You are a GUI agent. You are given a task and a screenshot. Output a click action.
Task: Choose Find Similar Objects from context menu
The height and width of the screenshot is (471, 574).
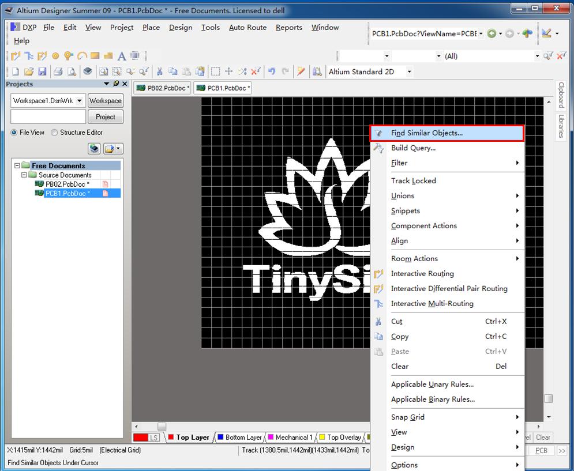(427, 133)
